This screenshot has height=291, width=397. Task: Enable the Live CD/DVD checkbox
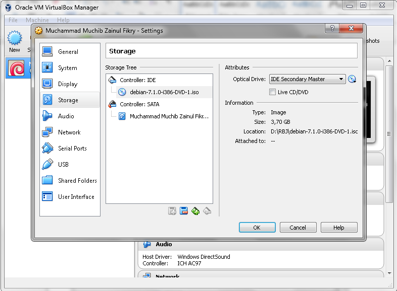(272, 92)
